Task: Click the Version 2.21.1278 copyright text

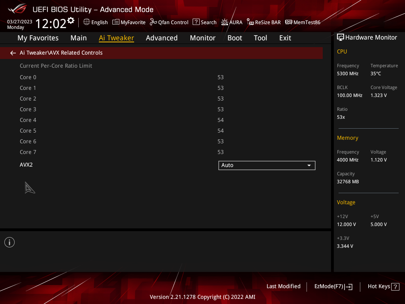Action: 202,297
